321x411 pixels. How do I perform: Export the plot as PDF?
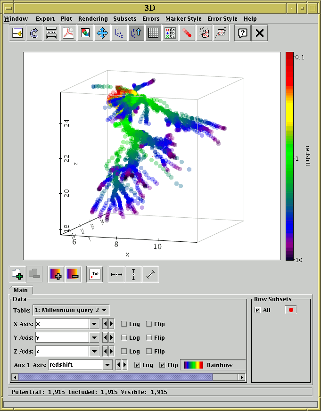pyautogui.click(x=68, y=33)
